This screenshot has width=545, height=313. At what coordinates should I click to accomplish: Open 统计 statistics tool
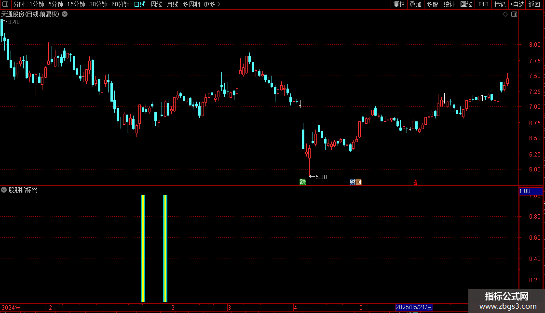tap(449, 4)
